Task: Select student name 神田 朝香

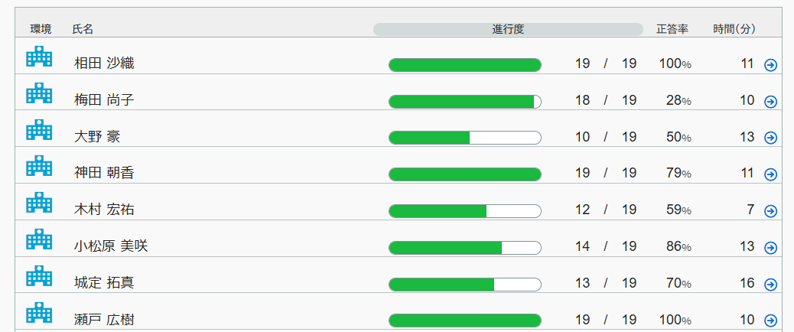Action: 104,173
